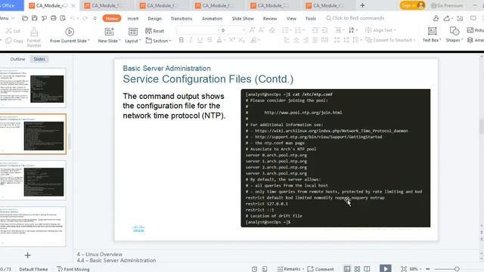
Task: Click the Reset slide button
Action: click(154, 31)
